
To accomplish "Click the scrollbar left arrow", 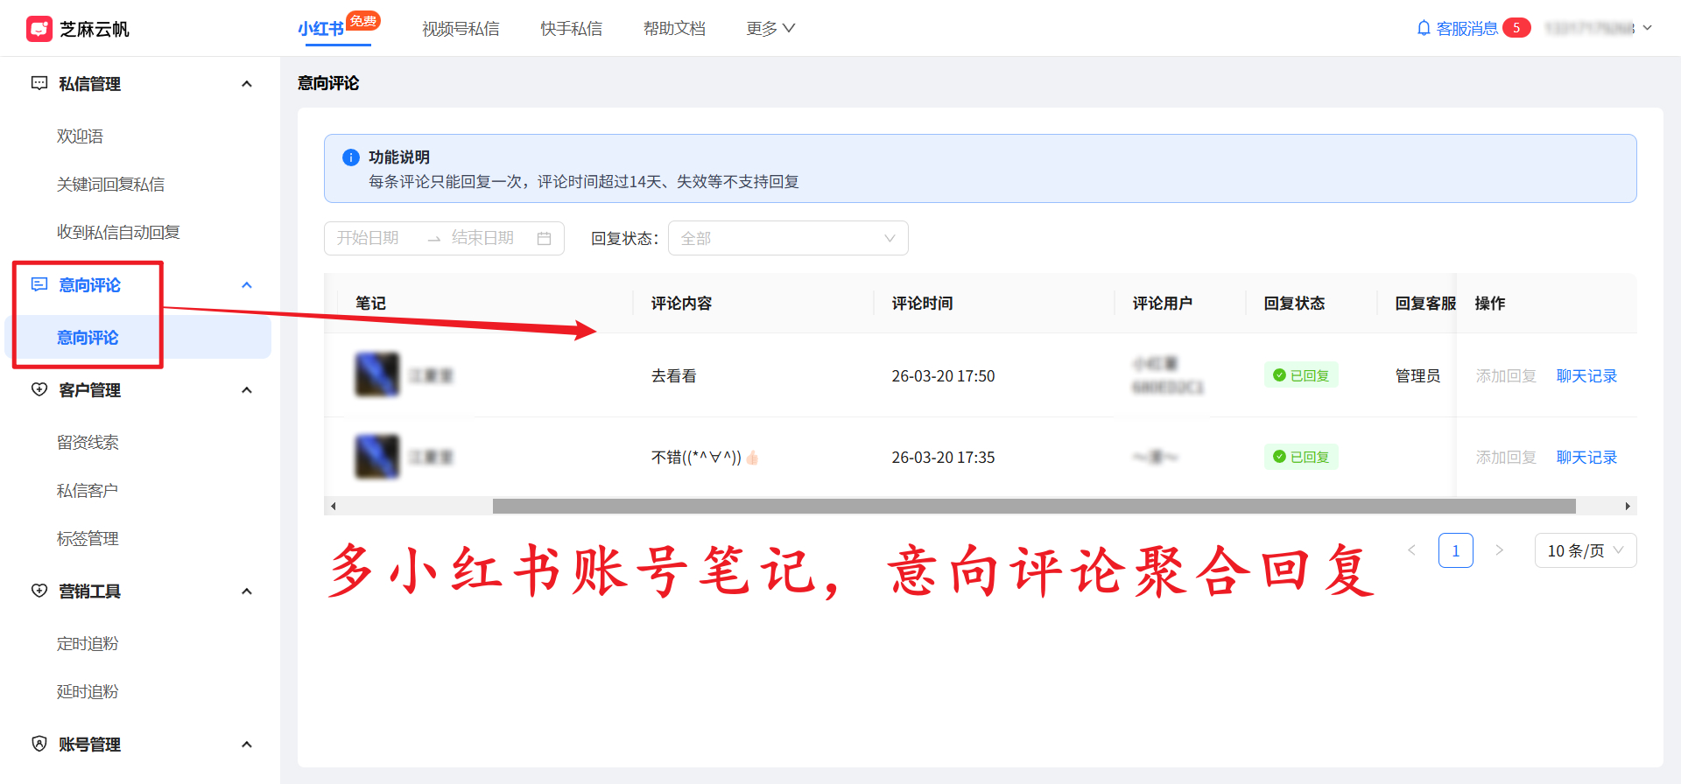I will pyautogui.click(x=333, y=507).
